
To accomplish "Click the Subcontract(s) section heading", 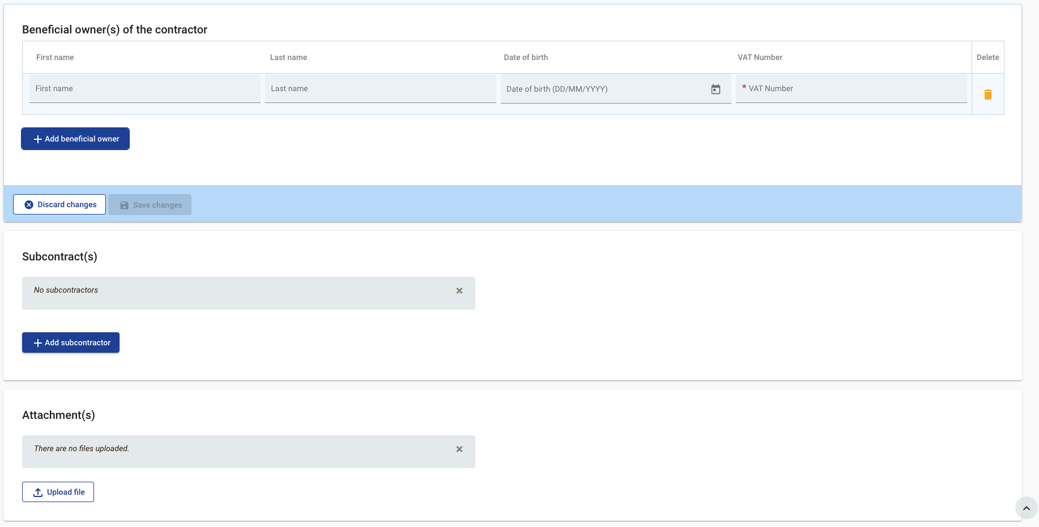I will pyautogui.click(x=59, y=256).
